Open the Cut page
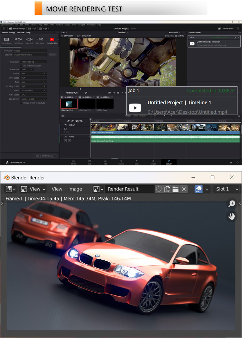242x339 pixels. pyautogui.click(x=90, y=162)
